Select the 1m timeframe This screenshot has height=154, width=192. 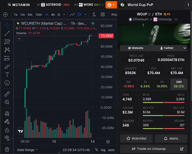pos(23,15)
